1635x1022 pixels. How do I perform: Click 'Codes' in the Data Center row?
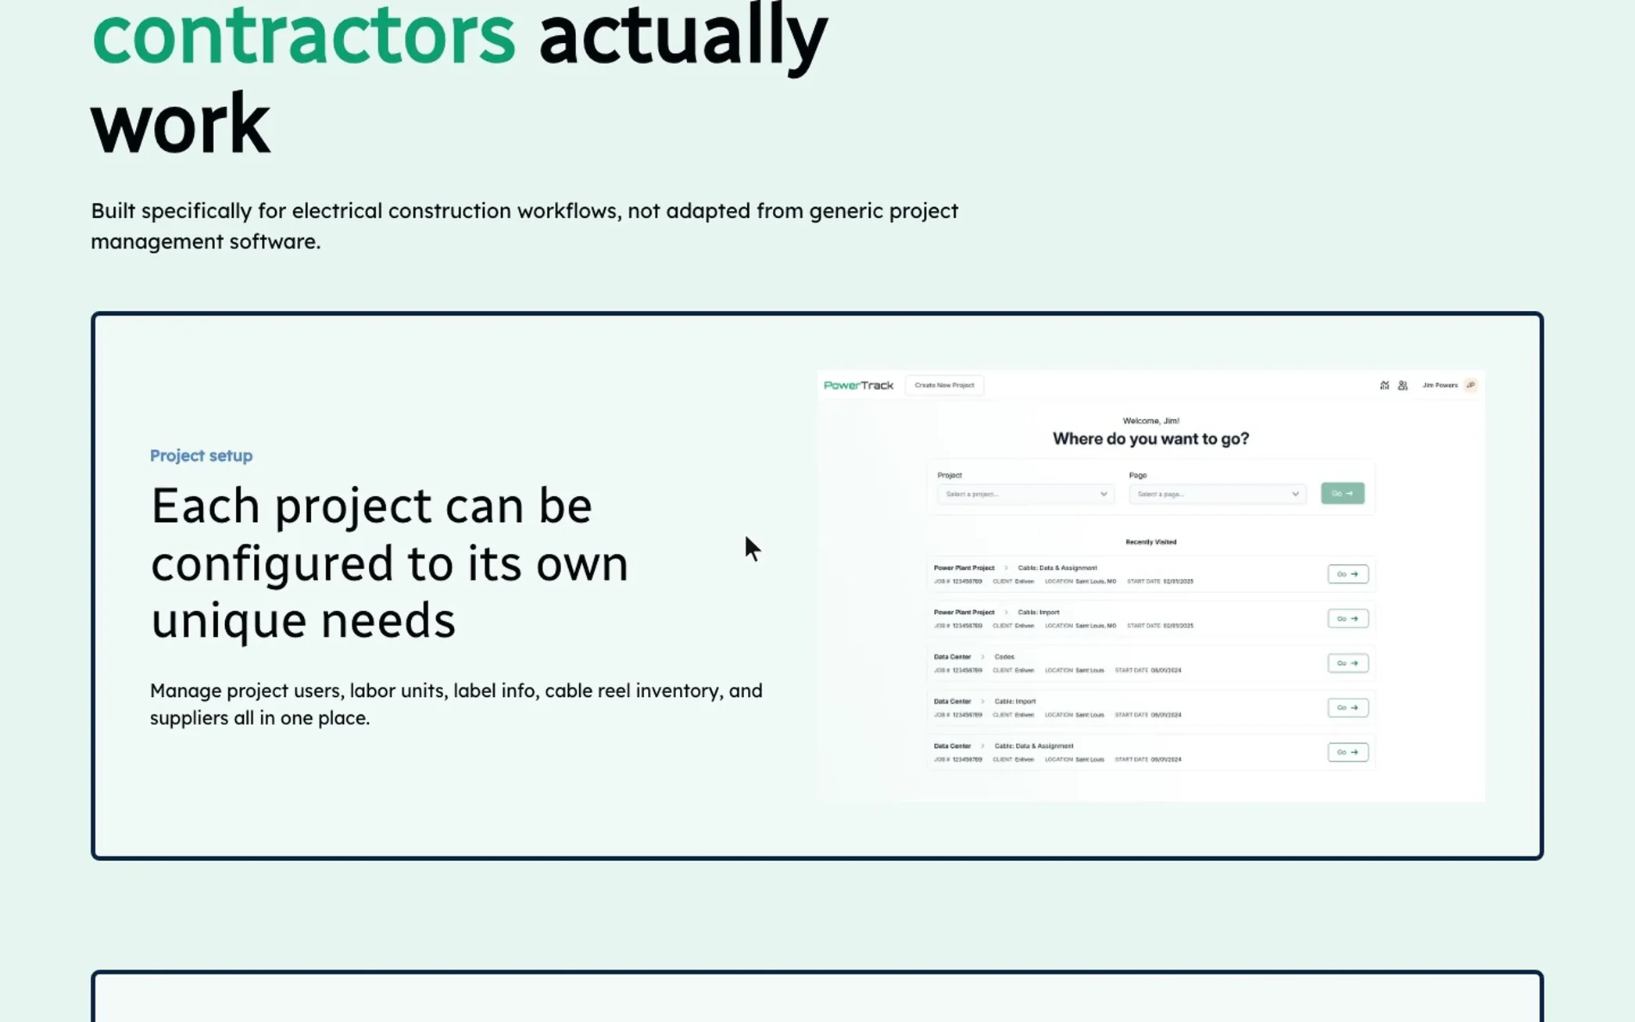(1004, 657)
